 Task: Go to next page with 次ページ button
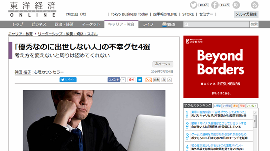tap(163, 64)
